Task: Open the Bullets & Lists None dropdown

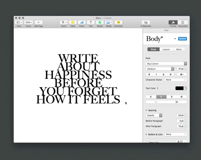Action: pos(175,134)
